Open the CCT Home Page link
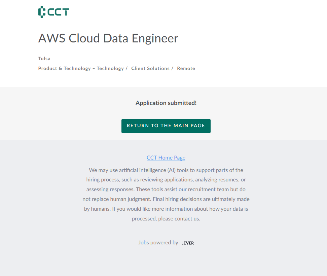The image size is (327, 276). click(166, 158)
